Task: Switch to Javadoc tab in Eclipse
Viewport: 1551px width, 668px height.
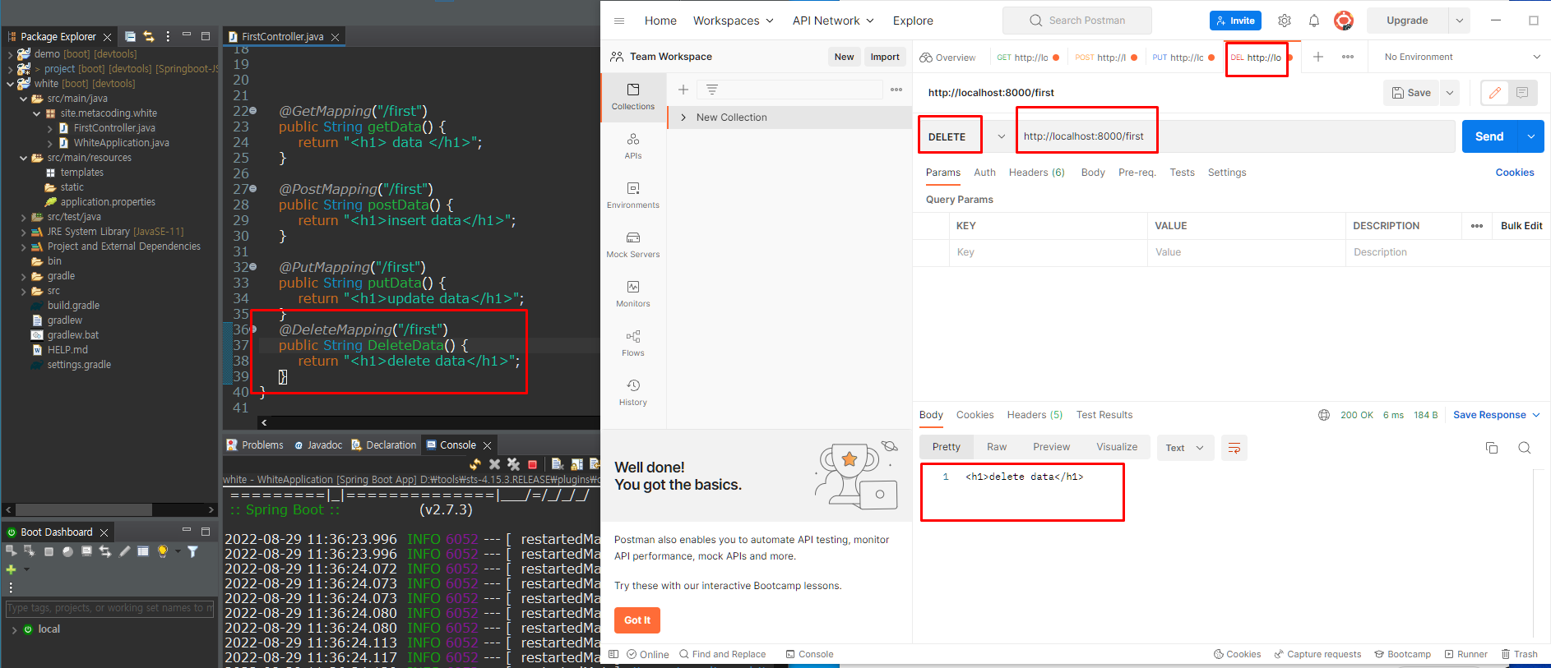Action: coord(318,445)
